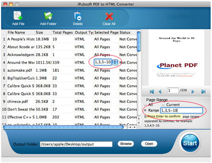Click the 1,3,5-10 selected pages field in row 4
Image resolution: width=212 pixels, height=163 pixels.
[103, 62]
